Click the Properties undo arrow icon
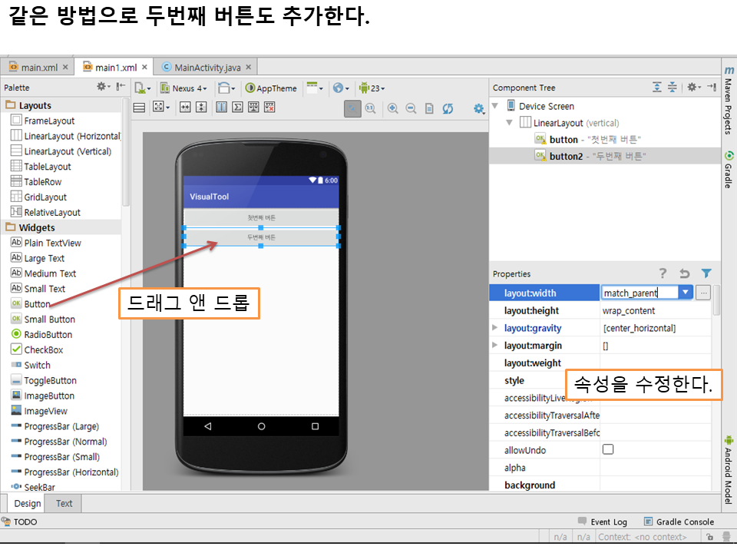 tap(685, 273)
